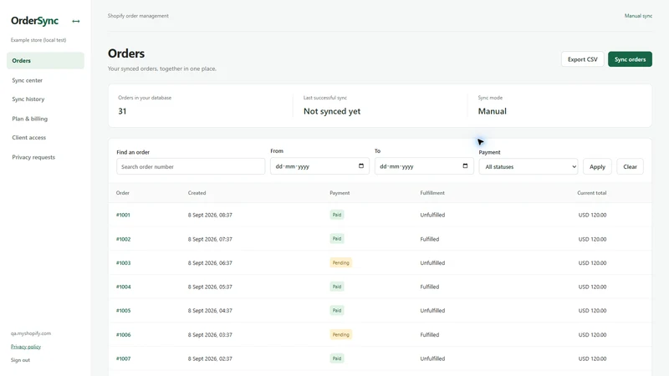This screenshot has height=376, width=669.
Task: Click the Payment column header in table
Action: pyautogui.click(x=340, y=193)
